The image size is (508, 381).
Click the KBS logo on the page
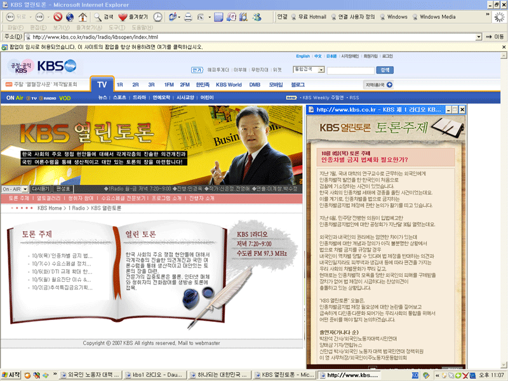pos(57,66)
